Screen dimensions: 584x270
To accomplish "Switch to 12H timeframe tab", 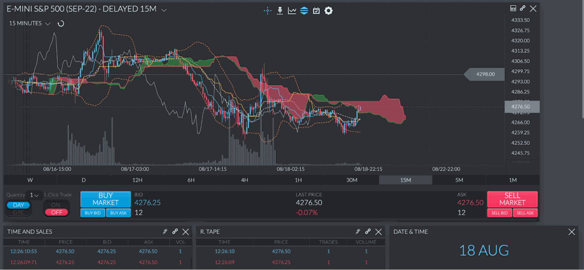I will pos(137,180).
